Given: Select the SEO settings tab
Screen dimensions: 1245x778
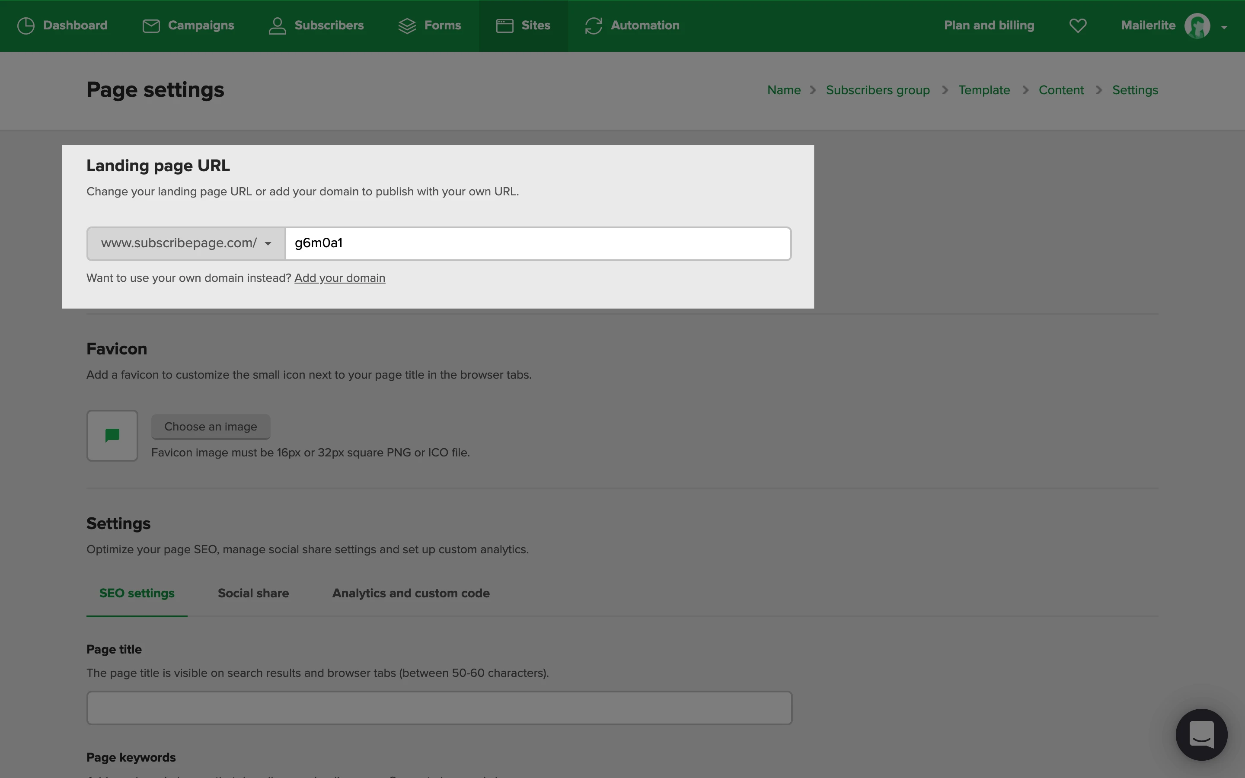Looking at the screenshot, I should pyautogui.click(x=137, y=593).
